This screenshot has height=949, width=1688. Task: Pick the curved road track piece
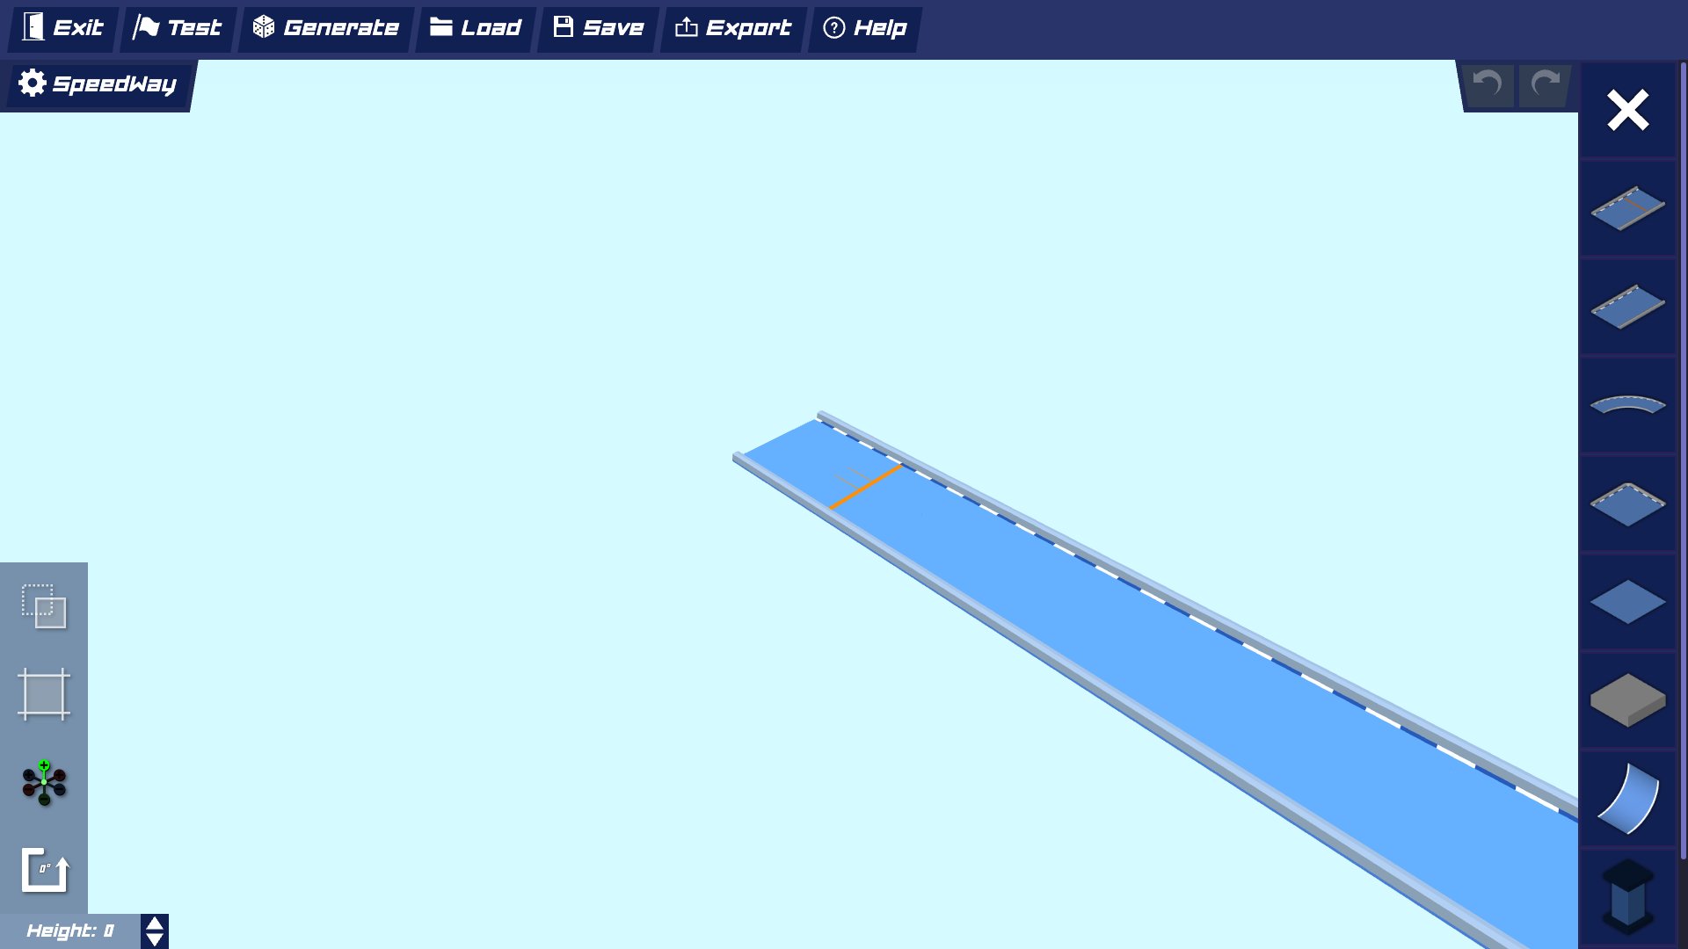1627,405
